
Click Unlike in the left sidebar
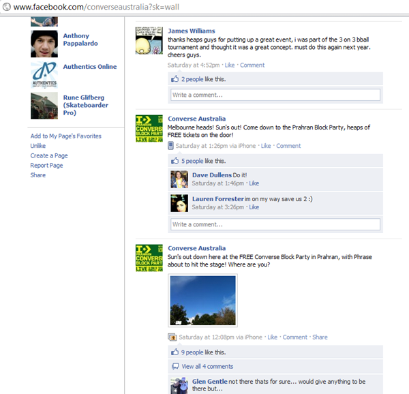click(37, 146)
